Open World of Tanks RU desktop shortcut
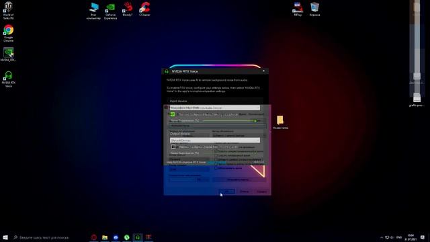 (x=8, y=10)
